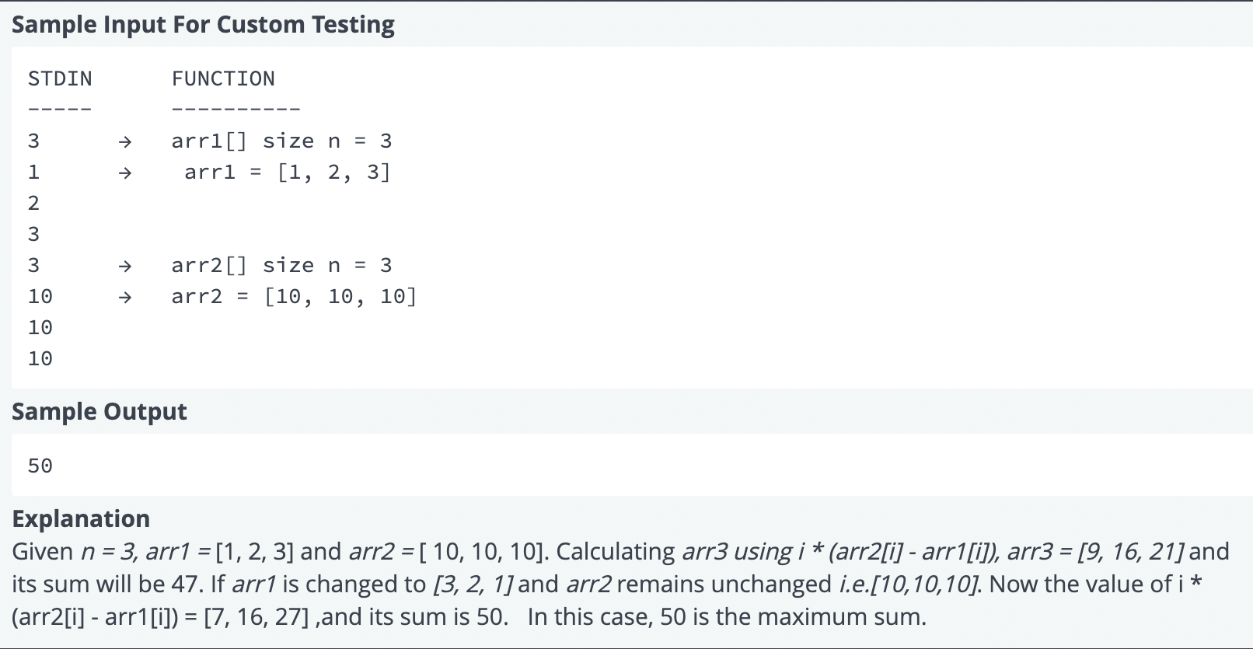Click the FUNCTION column header
This screenshot has height=649, width=1253.
tap(223, 79)
